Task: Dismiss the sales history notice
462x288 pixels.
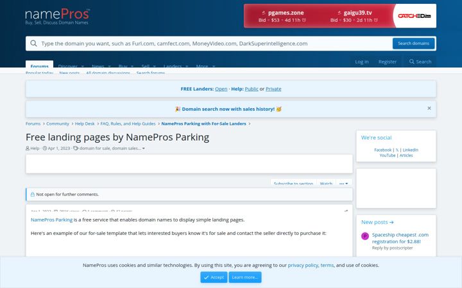Action: click(x=429, y=108)
